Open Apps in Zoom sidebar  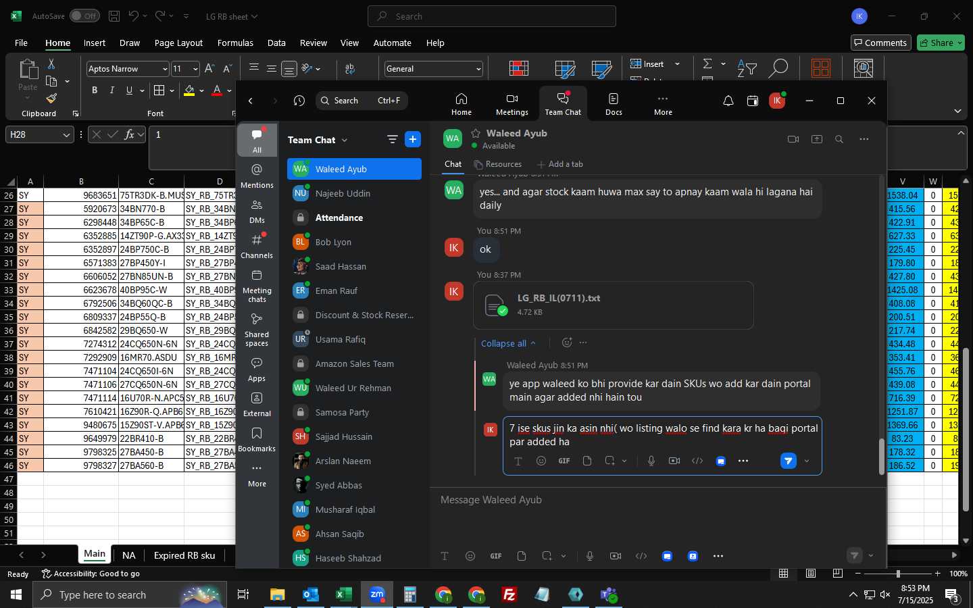pyautogui.click(x=257, y=369)
